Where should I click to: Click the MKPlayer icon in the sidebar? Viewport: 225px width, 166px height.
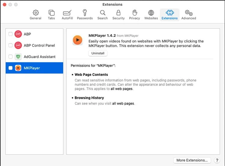click(x=18, y=68)
